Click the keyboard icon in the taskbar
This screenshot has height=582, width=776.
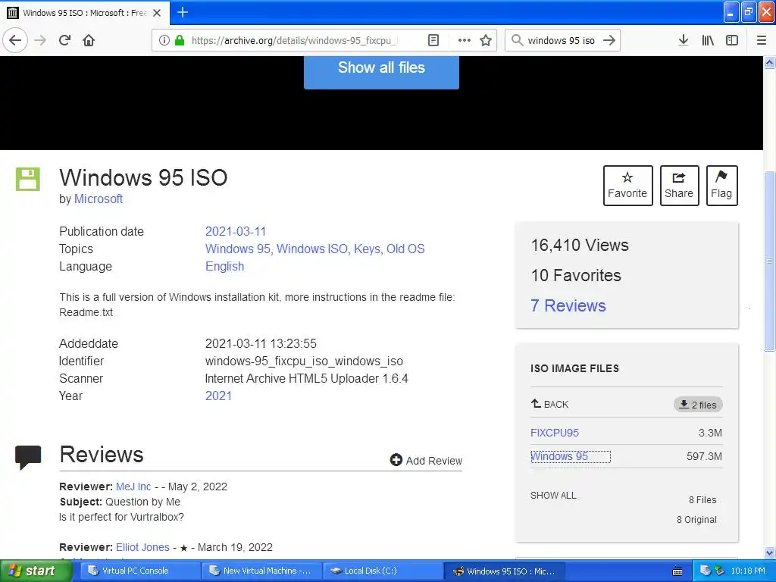pyautogui.click(x=677, y=571)
